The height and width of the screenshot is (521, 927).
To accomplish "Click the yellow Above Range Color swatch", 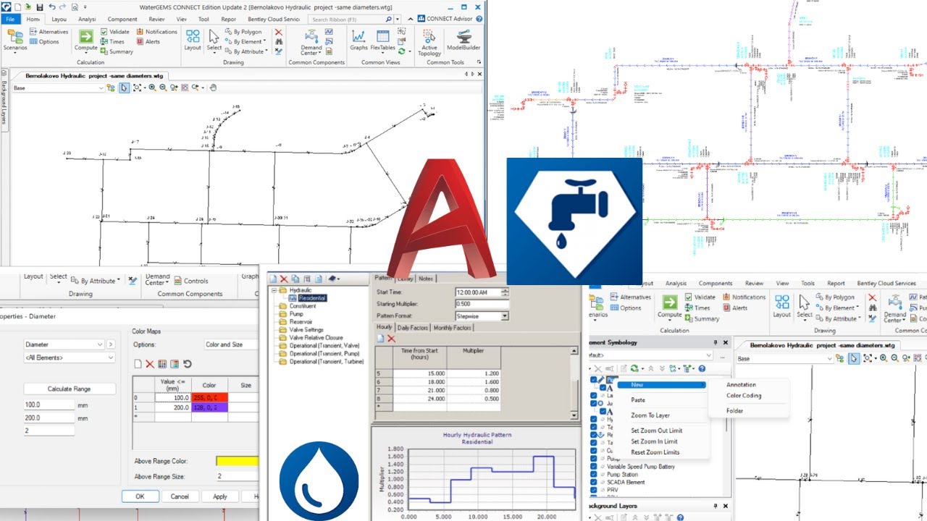I will click(x=238, y=461).
